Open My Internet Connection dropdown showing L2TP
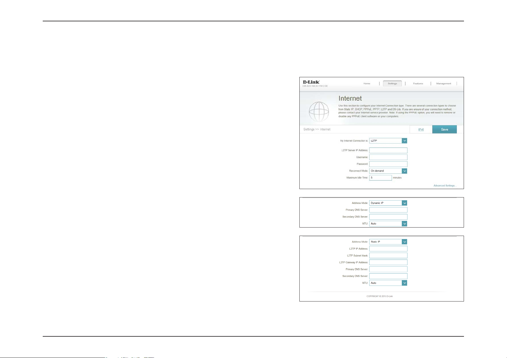Screen dimensions: 507x358 (x=388, y=141)
